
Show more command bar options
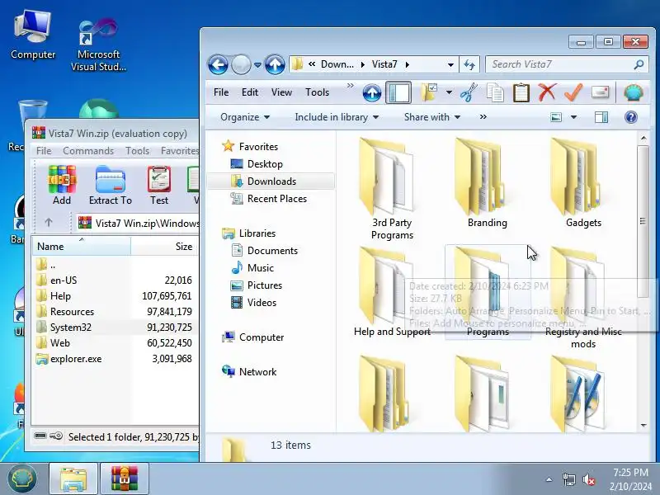[483, 117]
